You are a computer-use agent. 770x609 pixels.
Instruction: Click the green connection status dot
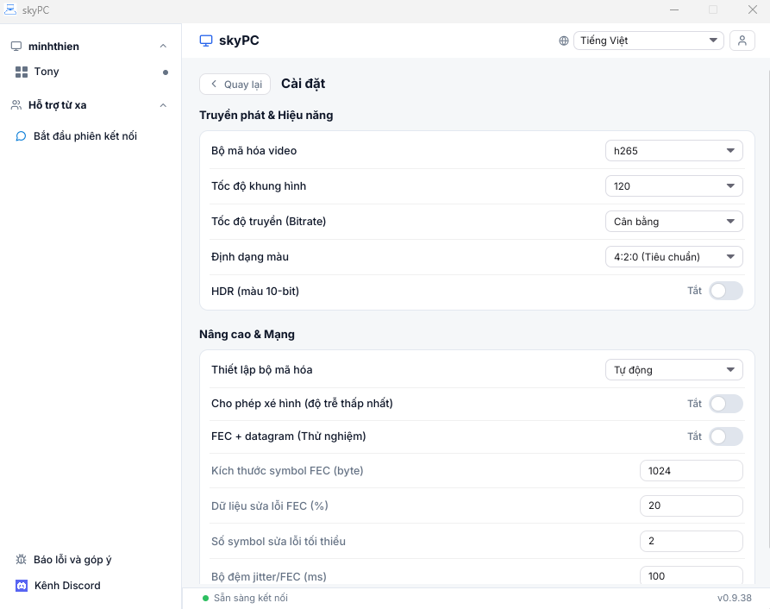tap(206, 598)
